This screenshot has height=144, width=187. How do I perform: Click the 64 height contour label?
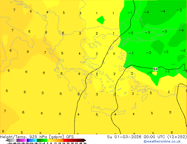click(x=155, y=69)
